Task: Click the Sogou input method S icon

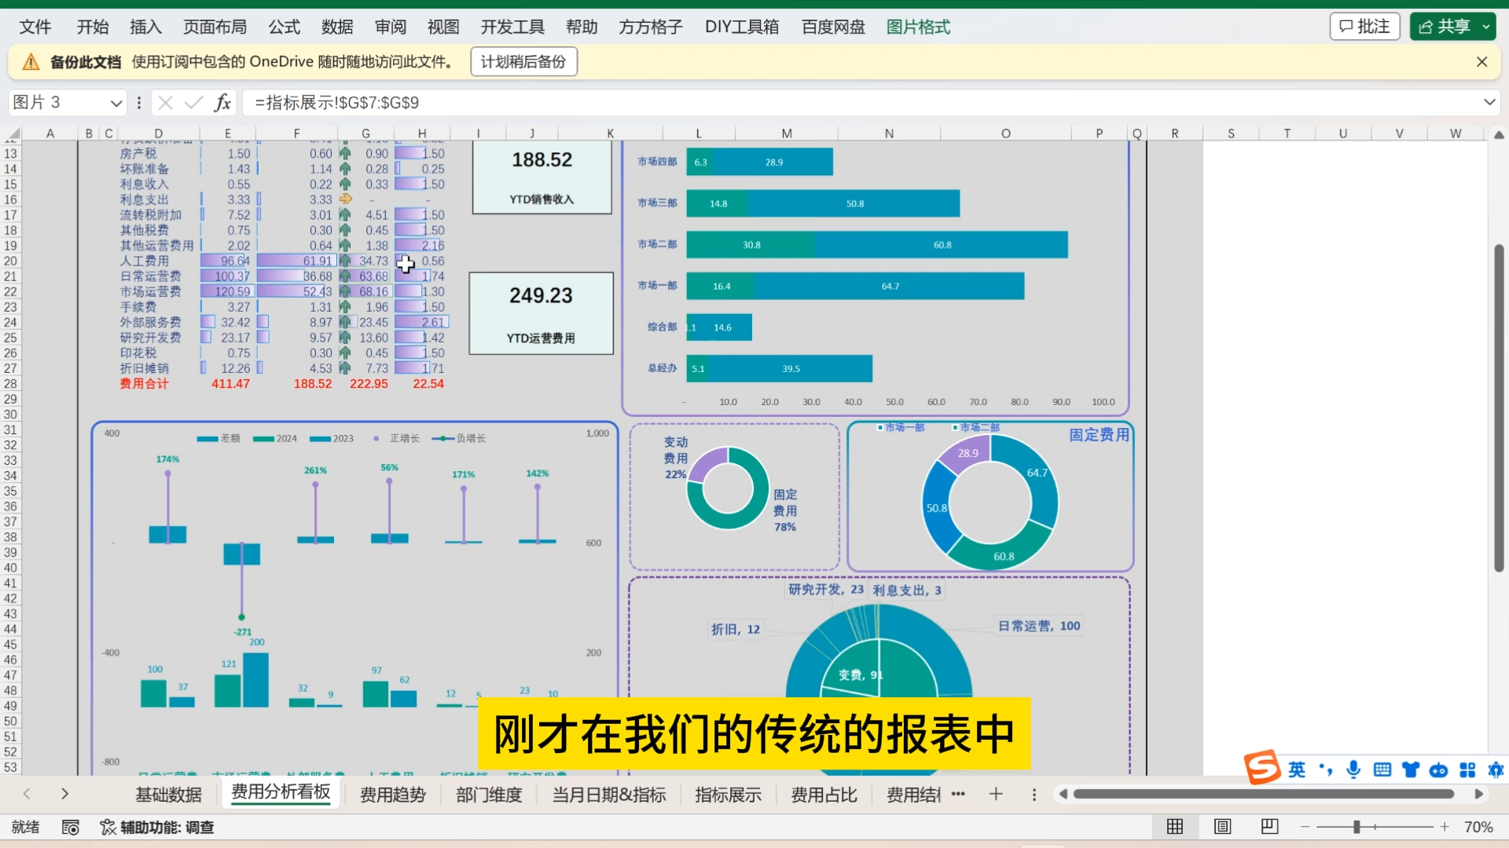Action: tap(1262, 767)
